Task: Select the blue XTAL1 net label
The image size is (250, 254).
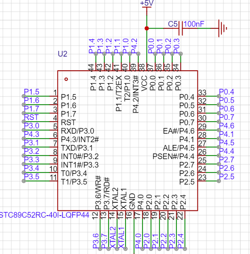Action: click(x=121, y=237)
